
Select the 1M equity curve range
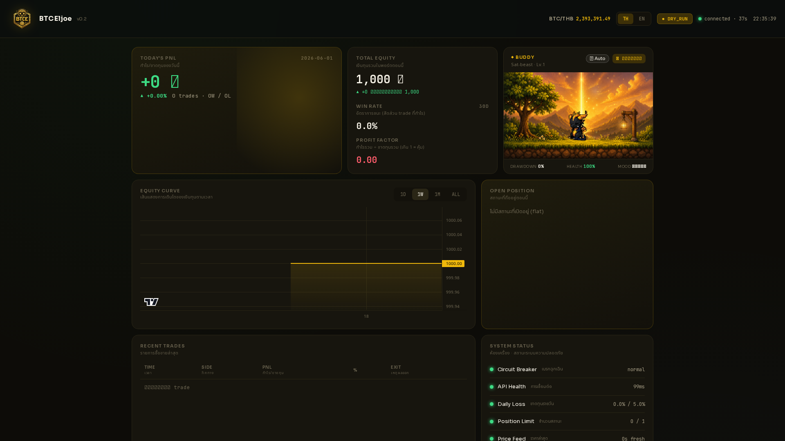pyautogui.click(x=437, y=194)
